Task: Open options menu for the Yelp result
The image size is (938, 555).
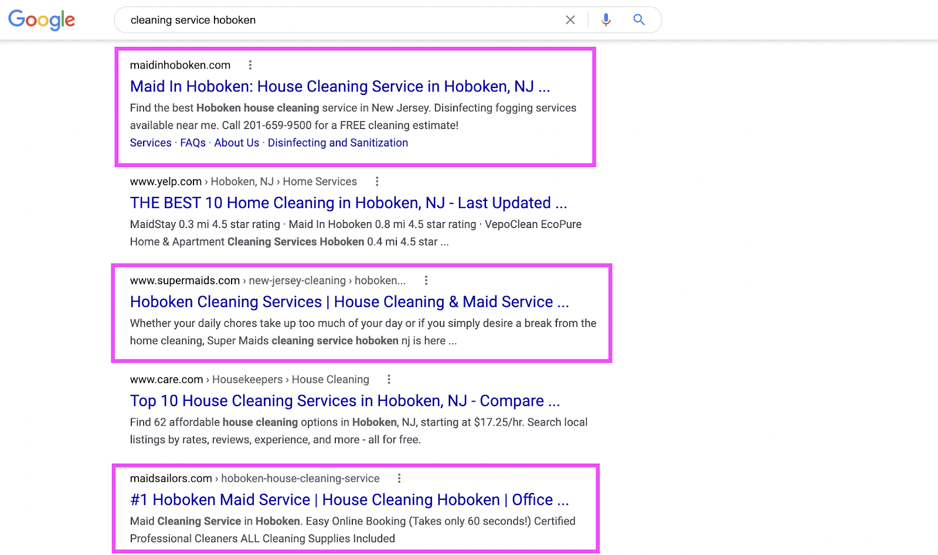Action: 377,182
